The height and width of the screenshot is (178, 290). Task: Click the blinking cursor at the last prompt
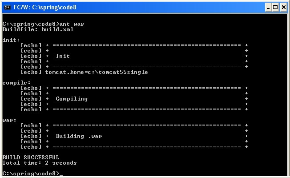[61, 175]
